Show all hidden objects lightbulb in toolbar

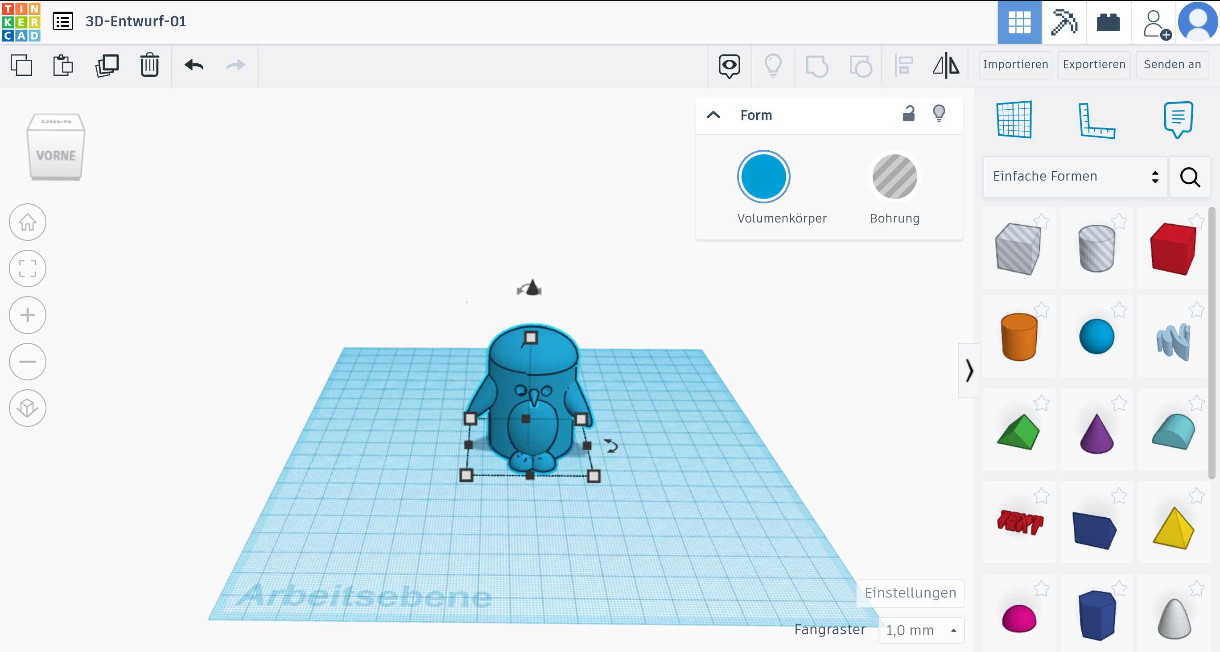point(773,66)
